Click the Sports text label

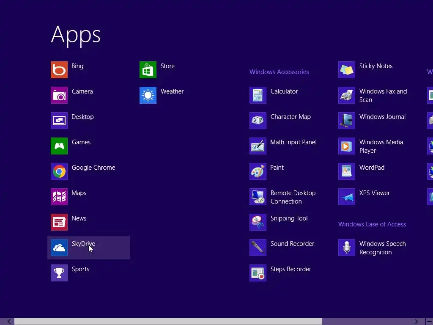point(81,269)
